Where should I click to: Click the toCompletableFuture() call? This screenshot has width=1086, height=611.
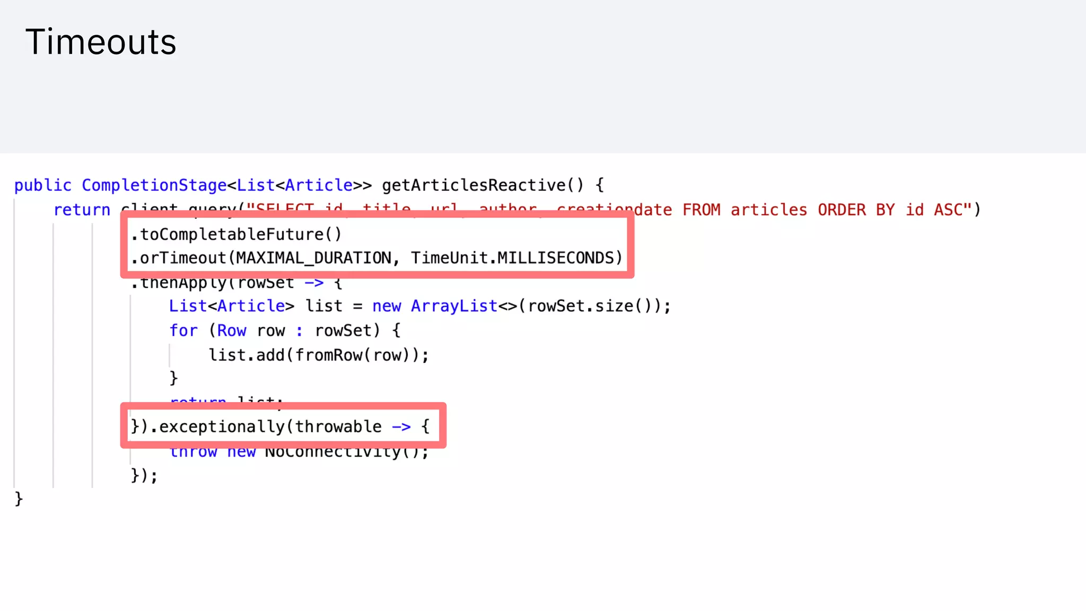(x=236, y=234)
